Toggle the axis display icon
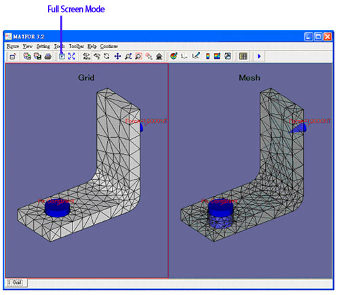 pyautogui.click(x=184, y=56)
